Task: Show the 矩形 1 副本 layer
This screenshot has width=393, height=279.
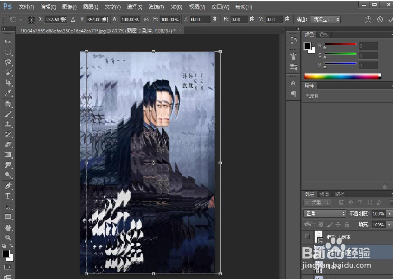Action: [x=307, y=236]
